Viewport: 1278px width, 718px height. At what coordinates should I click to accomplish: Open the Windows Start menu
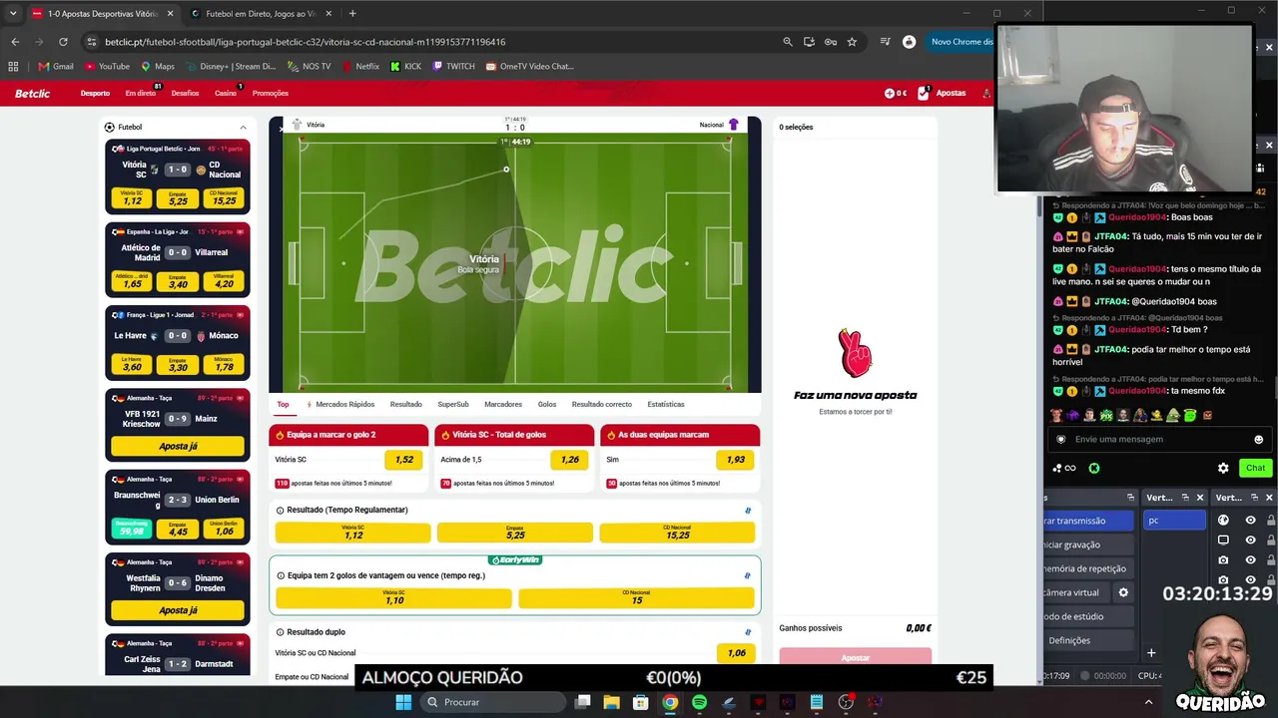(403, 702)
